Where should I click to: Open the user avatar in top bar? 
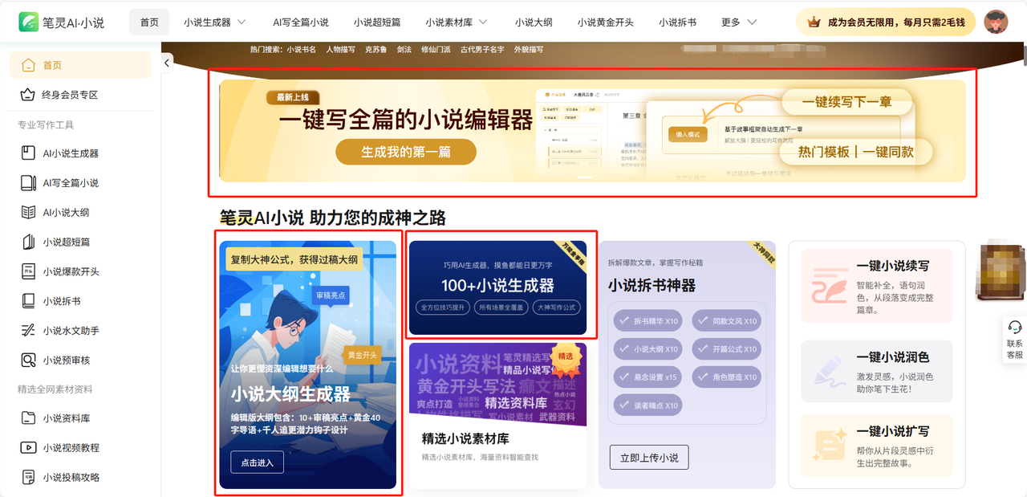(996, 22)
